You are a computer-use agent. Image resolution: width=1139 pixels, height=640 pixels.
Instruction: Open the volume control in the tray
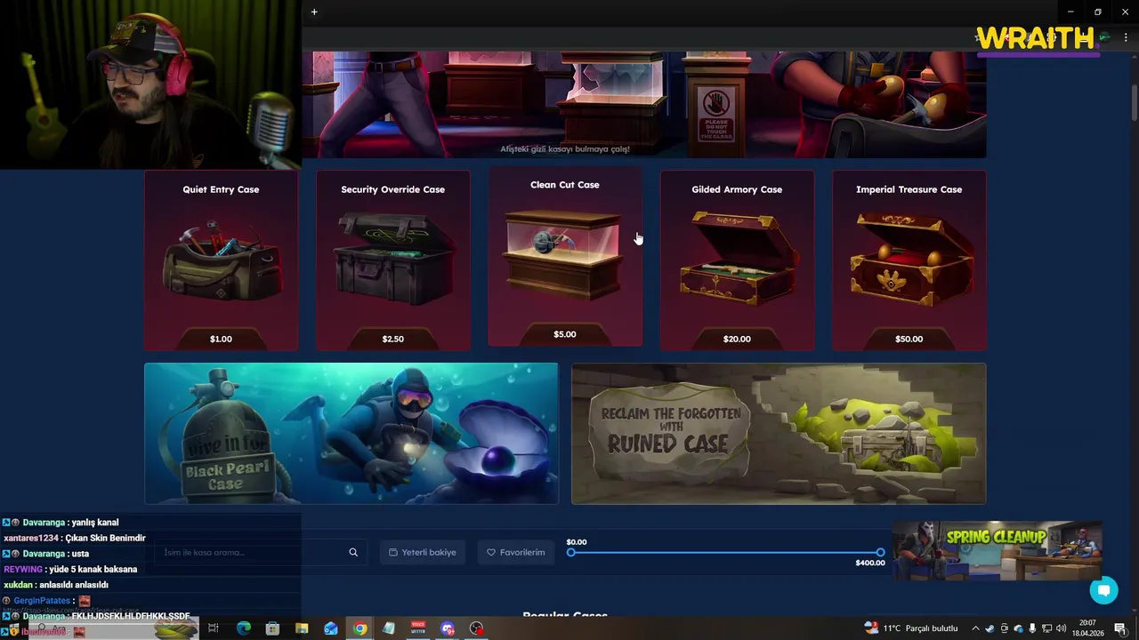point(1062,628)
